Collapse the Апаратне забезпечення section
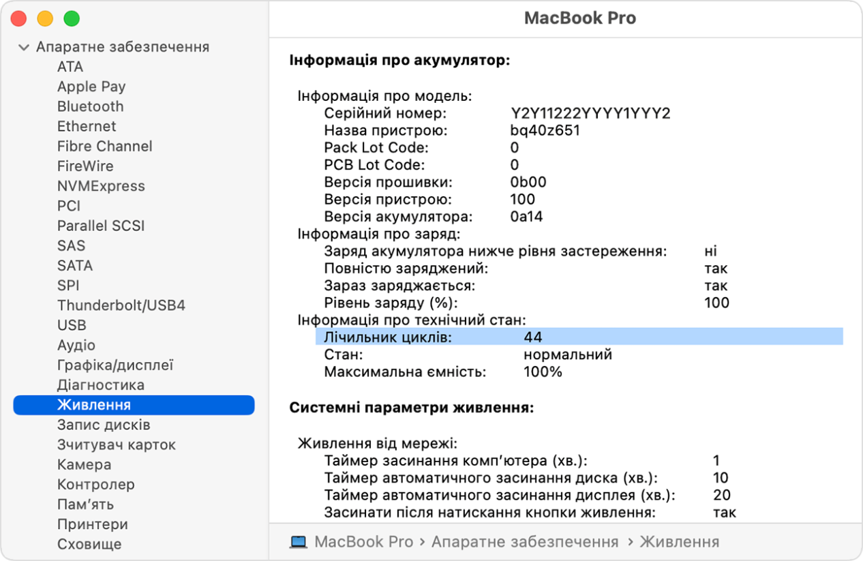This screenshot has height=561, width=863. click(25, 48)
